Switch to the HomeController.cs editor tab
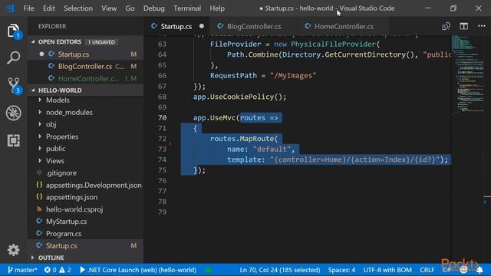The width and height of the screenshot is (491, 276). coord(344,26)
